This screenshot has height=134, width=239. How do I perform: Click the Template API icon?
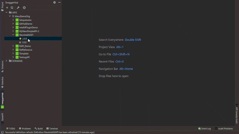17,54
